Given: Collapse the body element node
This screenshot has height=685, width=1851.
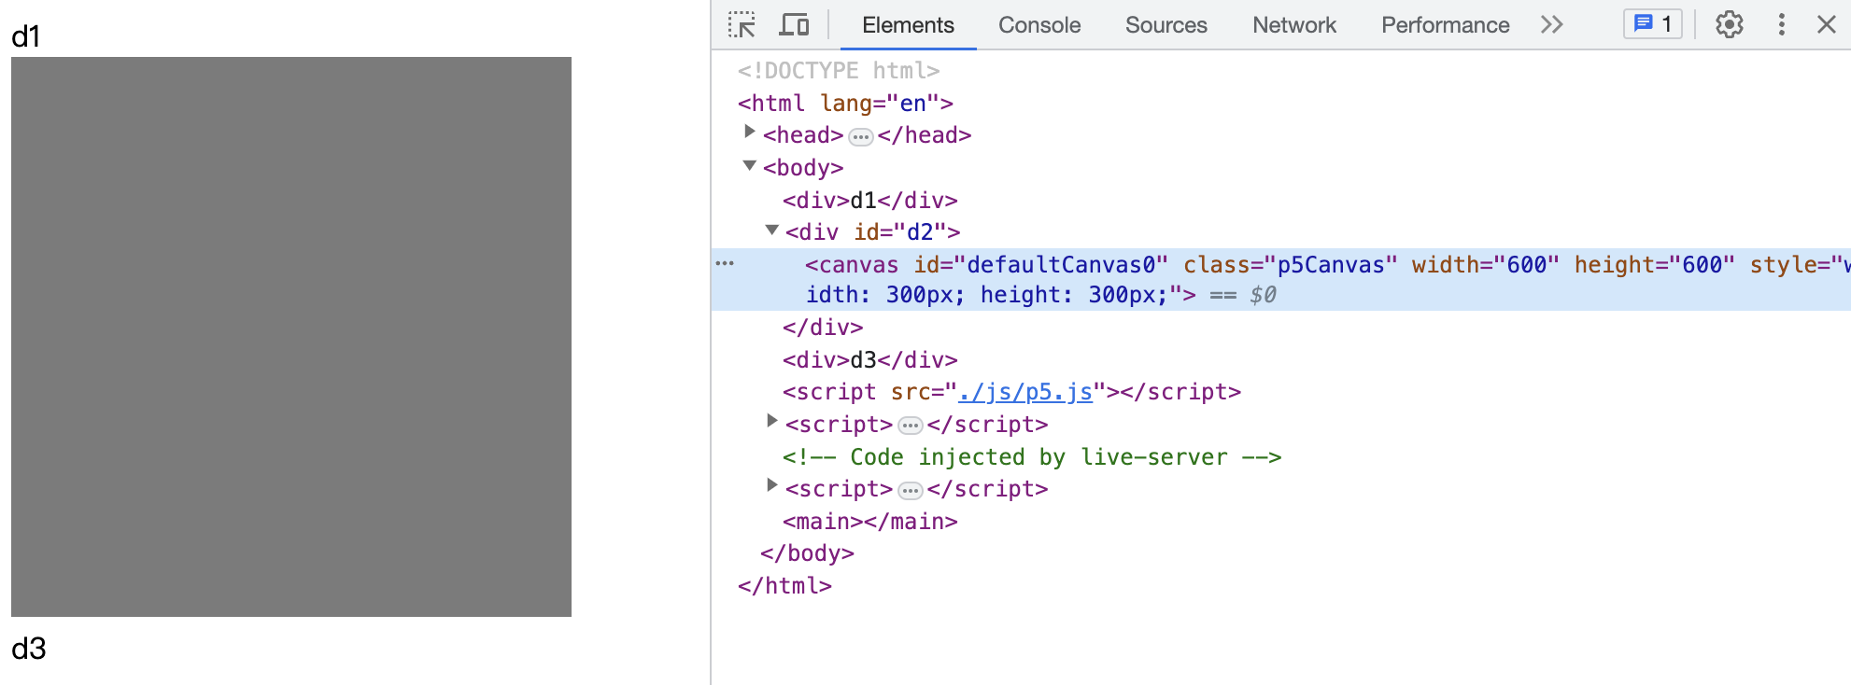Looking at the screenshot, I should click(749, 166).
